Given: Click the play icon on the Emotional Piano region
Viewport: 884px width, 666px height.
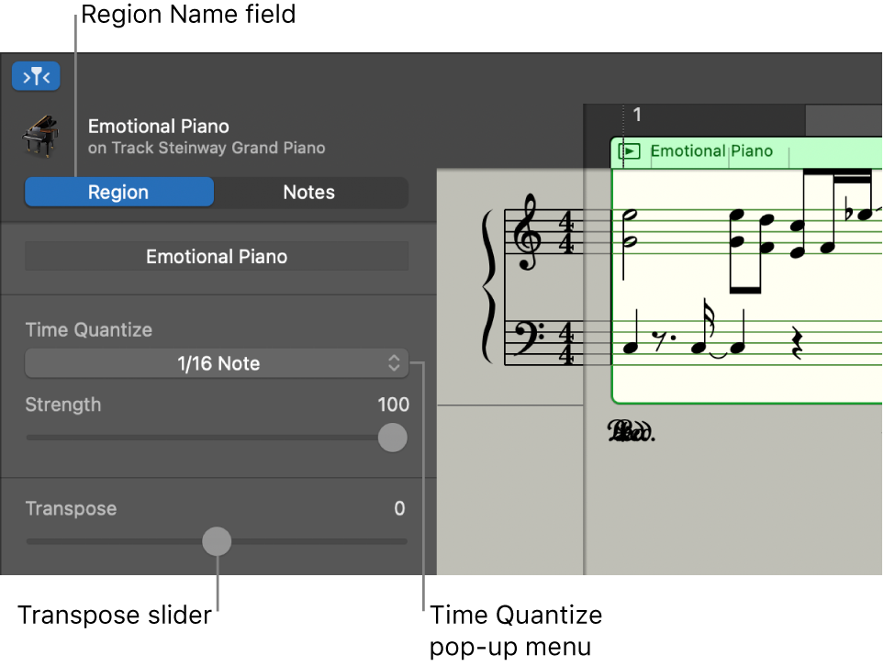Looking at the screenshot, I should (x=630, y=152).
